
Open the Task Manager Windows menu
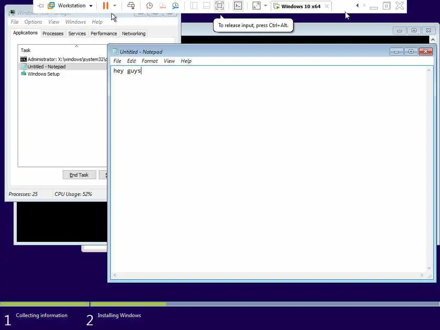tap(76, 22)
